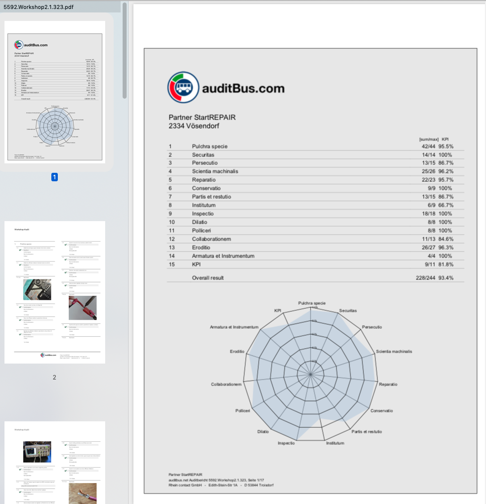This screenshot has height=504, width=486.
Task: Click the red clamp photo in page 2 thumbnail
Action: click(x=82, y=307)
